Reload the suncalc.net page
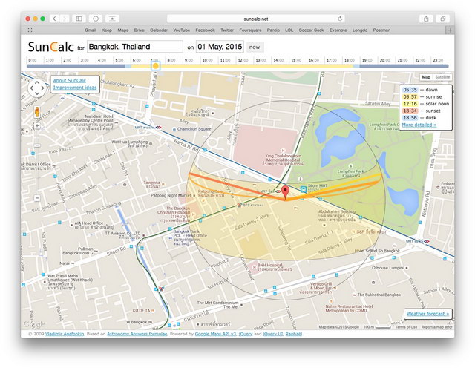 coord(340,18)
